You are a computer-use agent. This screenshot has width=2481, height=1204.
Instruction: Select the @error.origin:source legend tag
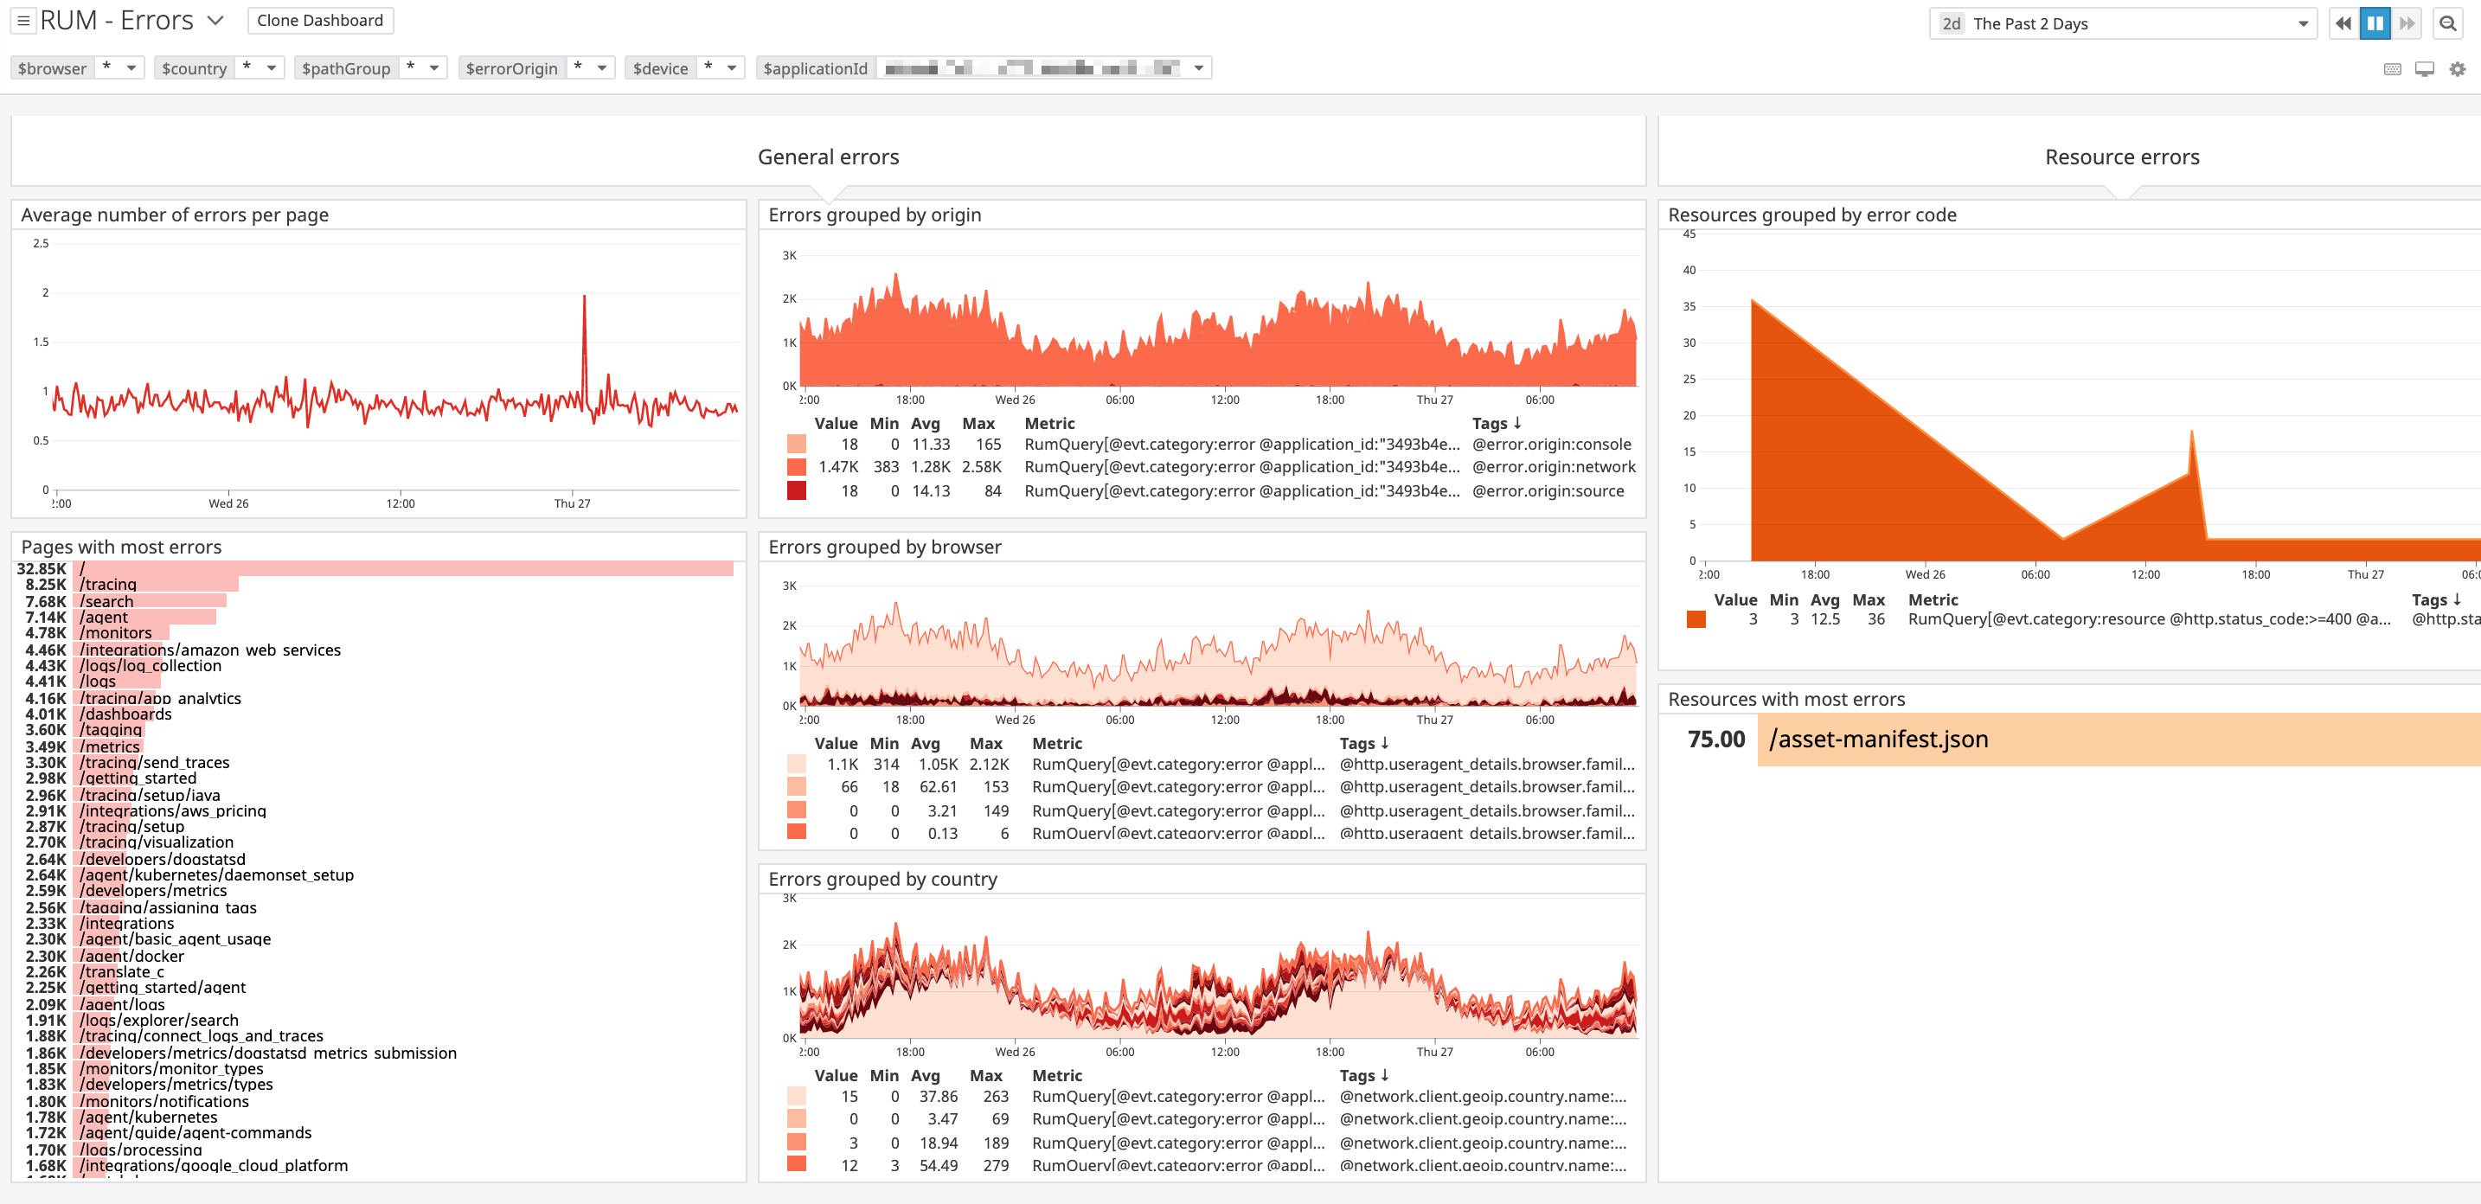[x=1548, y=491]
